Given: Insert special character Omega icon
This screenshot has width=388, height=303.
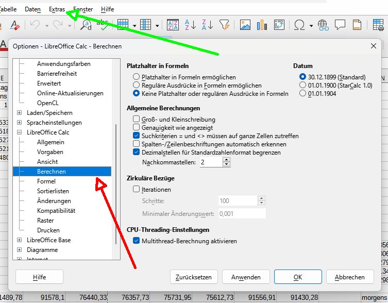Looking at the screenshot, I should (299, 25).
